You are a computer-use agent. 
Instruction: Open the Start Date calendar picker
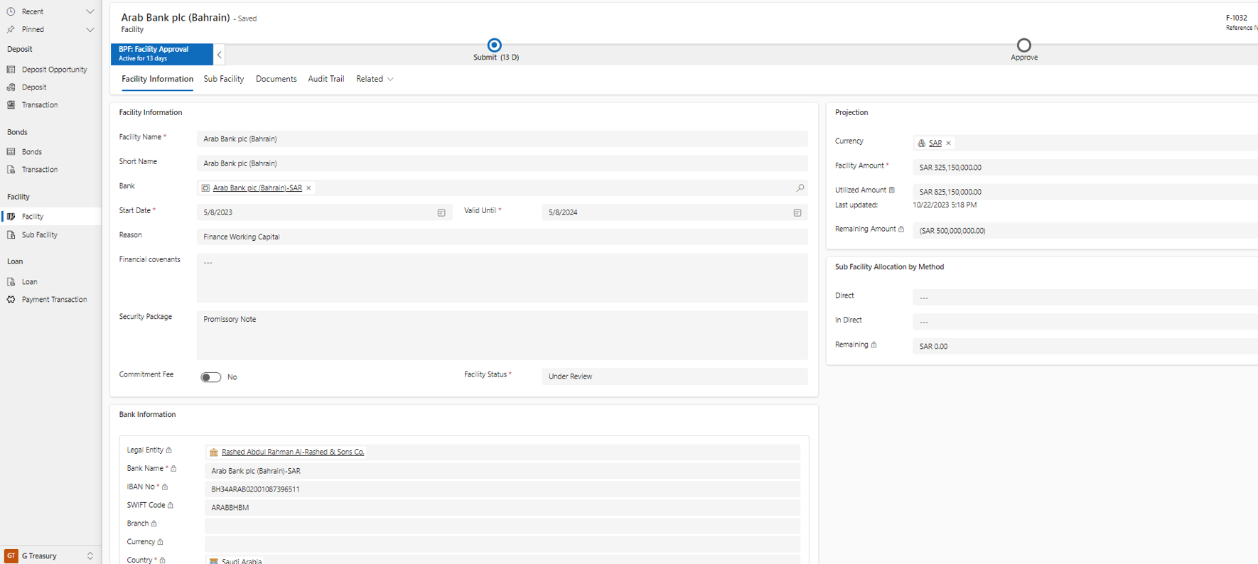(441, 212)
